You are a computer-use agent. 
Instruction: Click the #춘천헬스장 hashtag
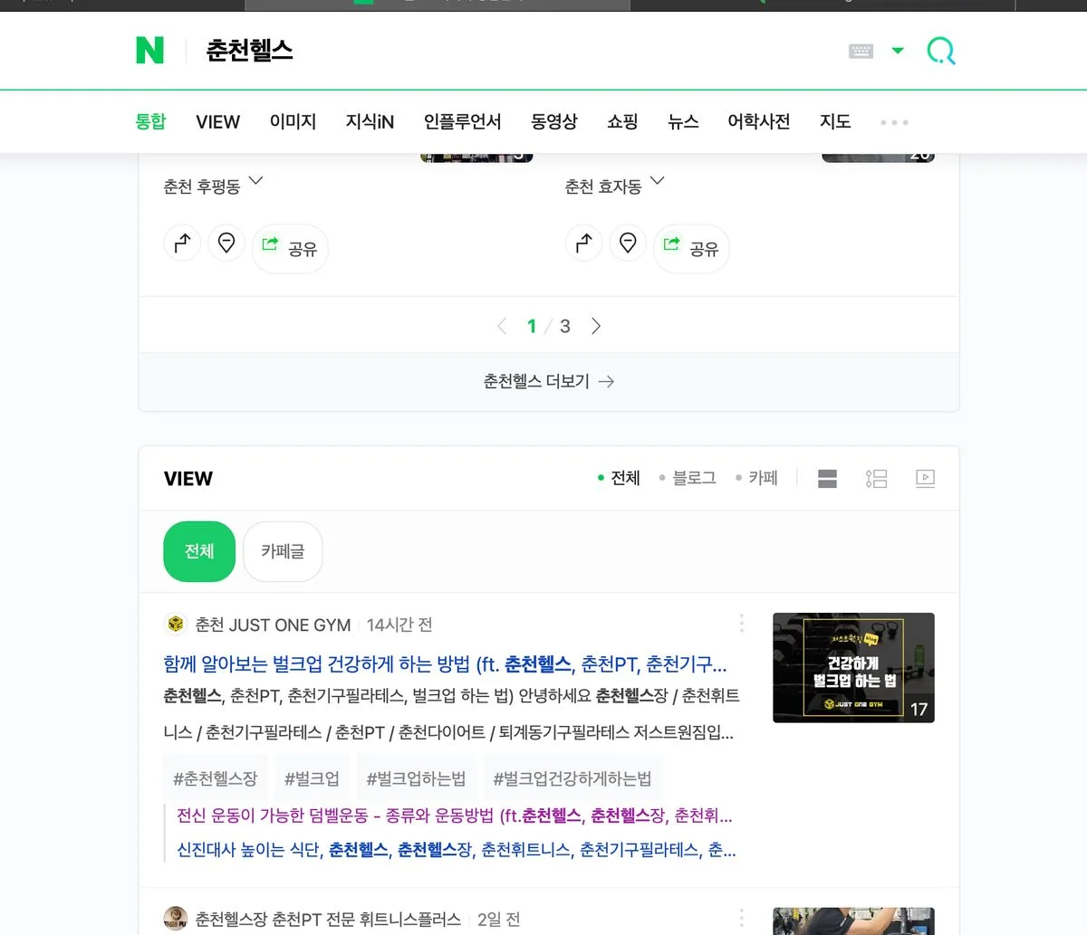[216, 778]
